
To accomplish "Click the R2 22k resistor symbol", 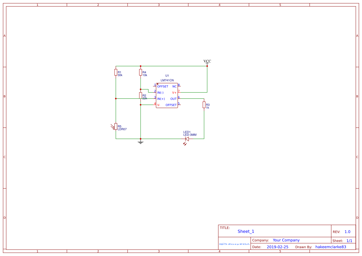I will [141, 95].
